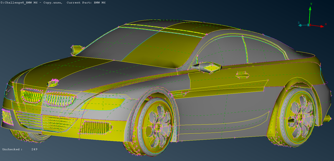Select the left kidney grille
Viewport: 334px width, 161px height.
click(32, 96)
